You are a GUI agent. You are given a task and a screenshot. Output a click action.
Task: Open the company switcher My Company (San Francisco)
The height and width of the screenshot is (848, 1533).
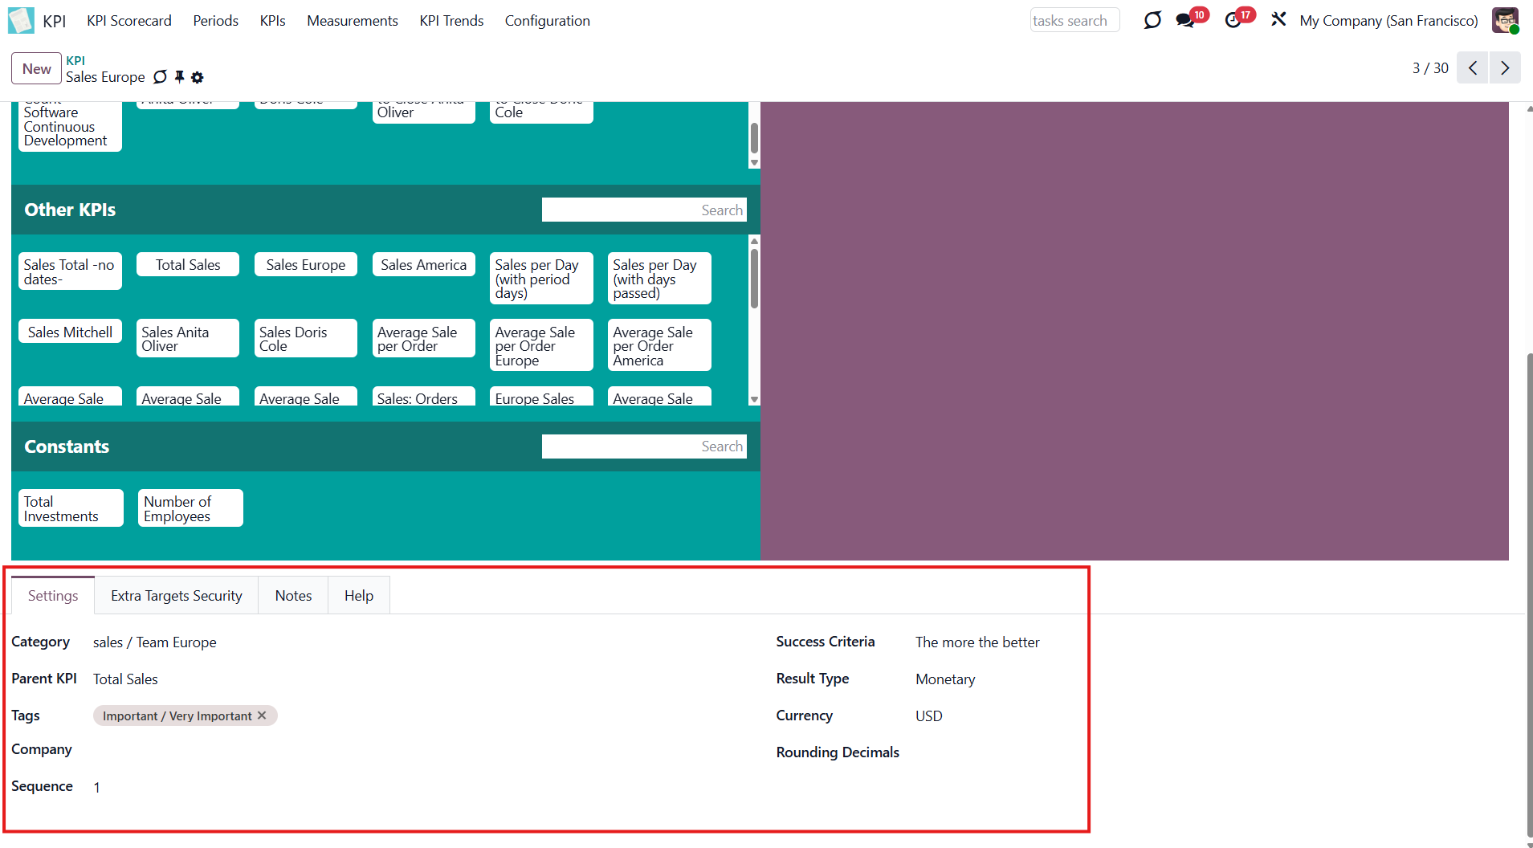point(1388,21)
